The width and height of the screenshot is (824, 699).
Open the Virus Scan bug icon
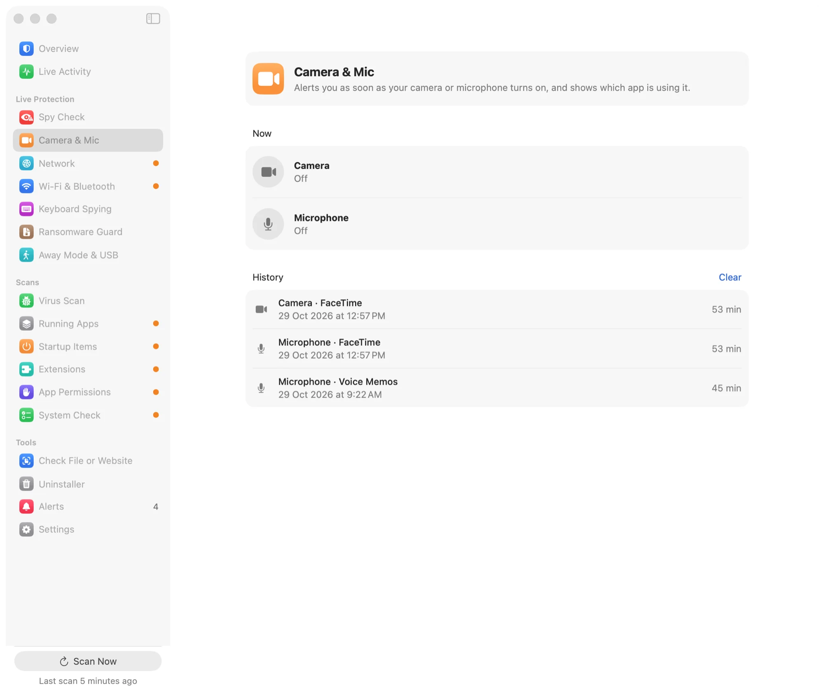point(26,301)
